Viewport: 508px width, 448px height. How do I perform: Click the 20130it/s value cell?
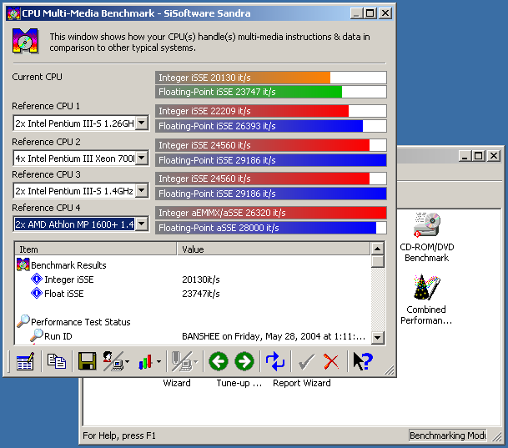pos(201,279)
